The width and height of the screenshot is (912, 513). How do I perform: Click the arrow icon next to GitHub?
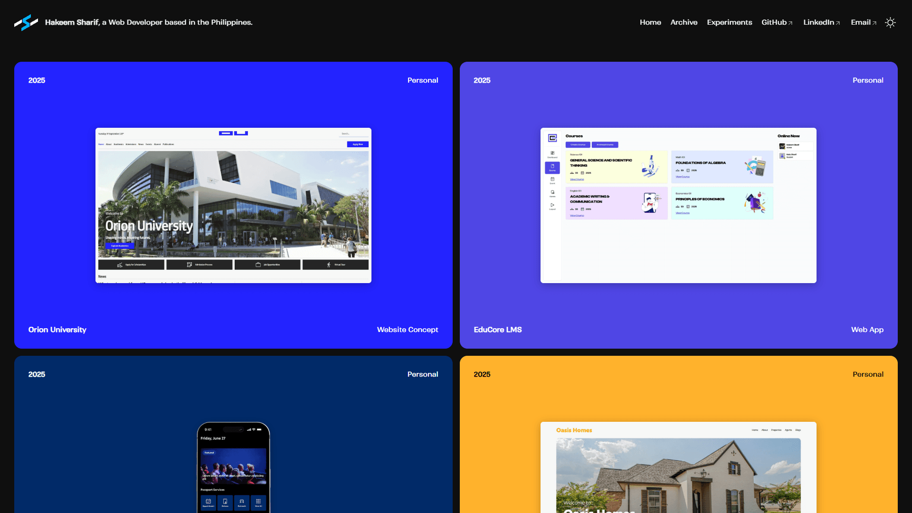[790, 23]
